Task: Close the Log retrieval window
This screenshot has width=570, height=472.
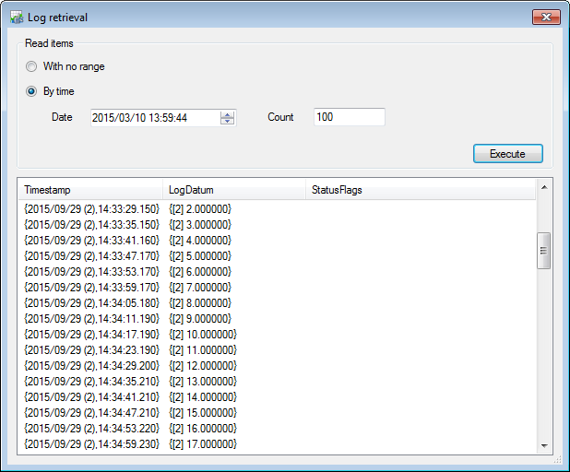Action: tap(546, 17)
